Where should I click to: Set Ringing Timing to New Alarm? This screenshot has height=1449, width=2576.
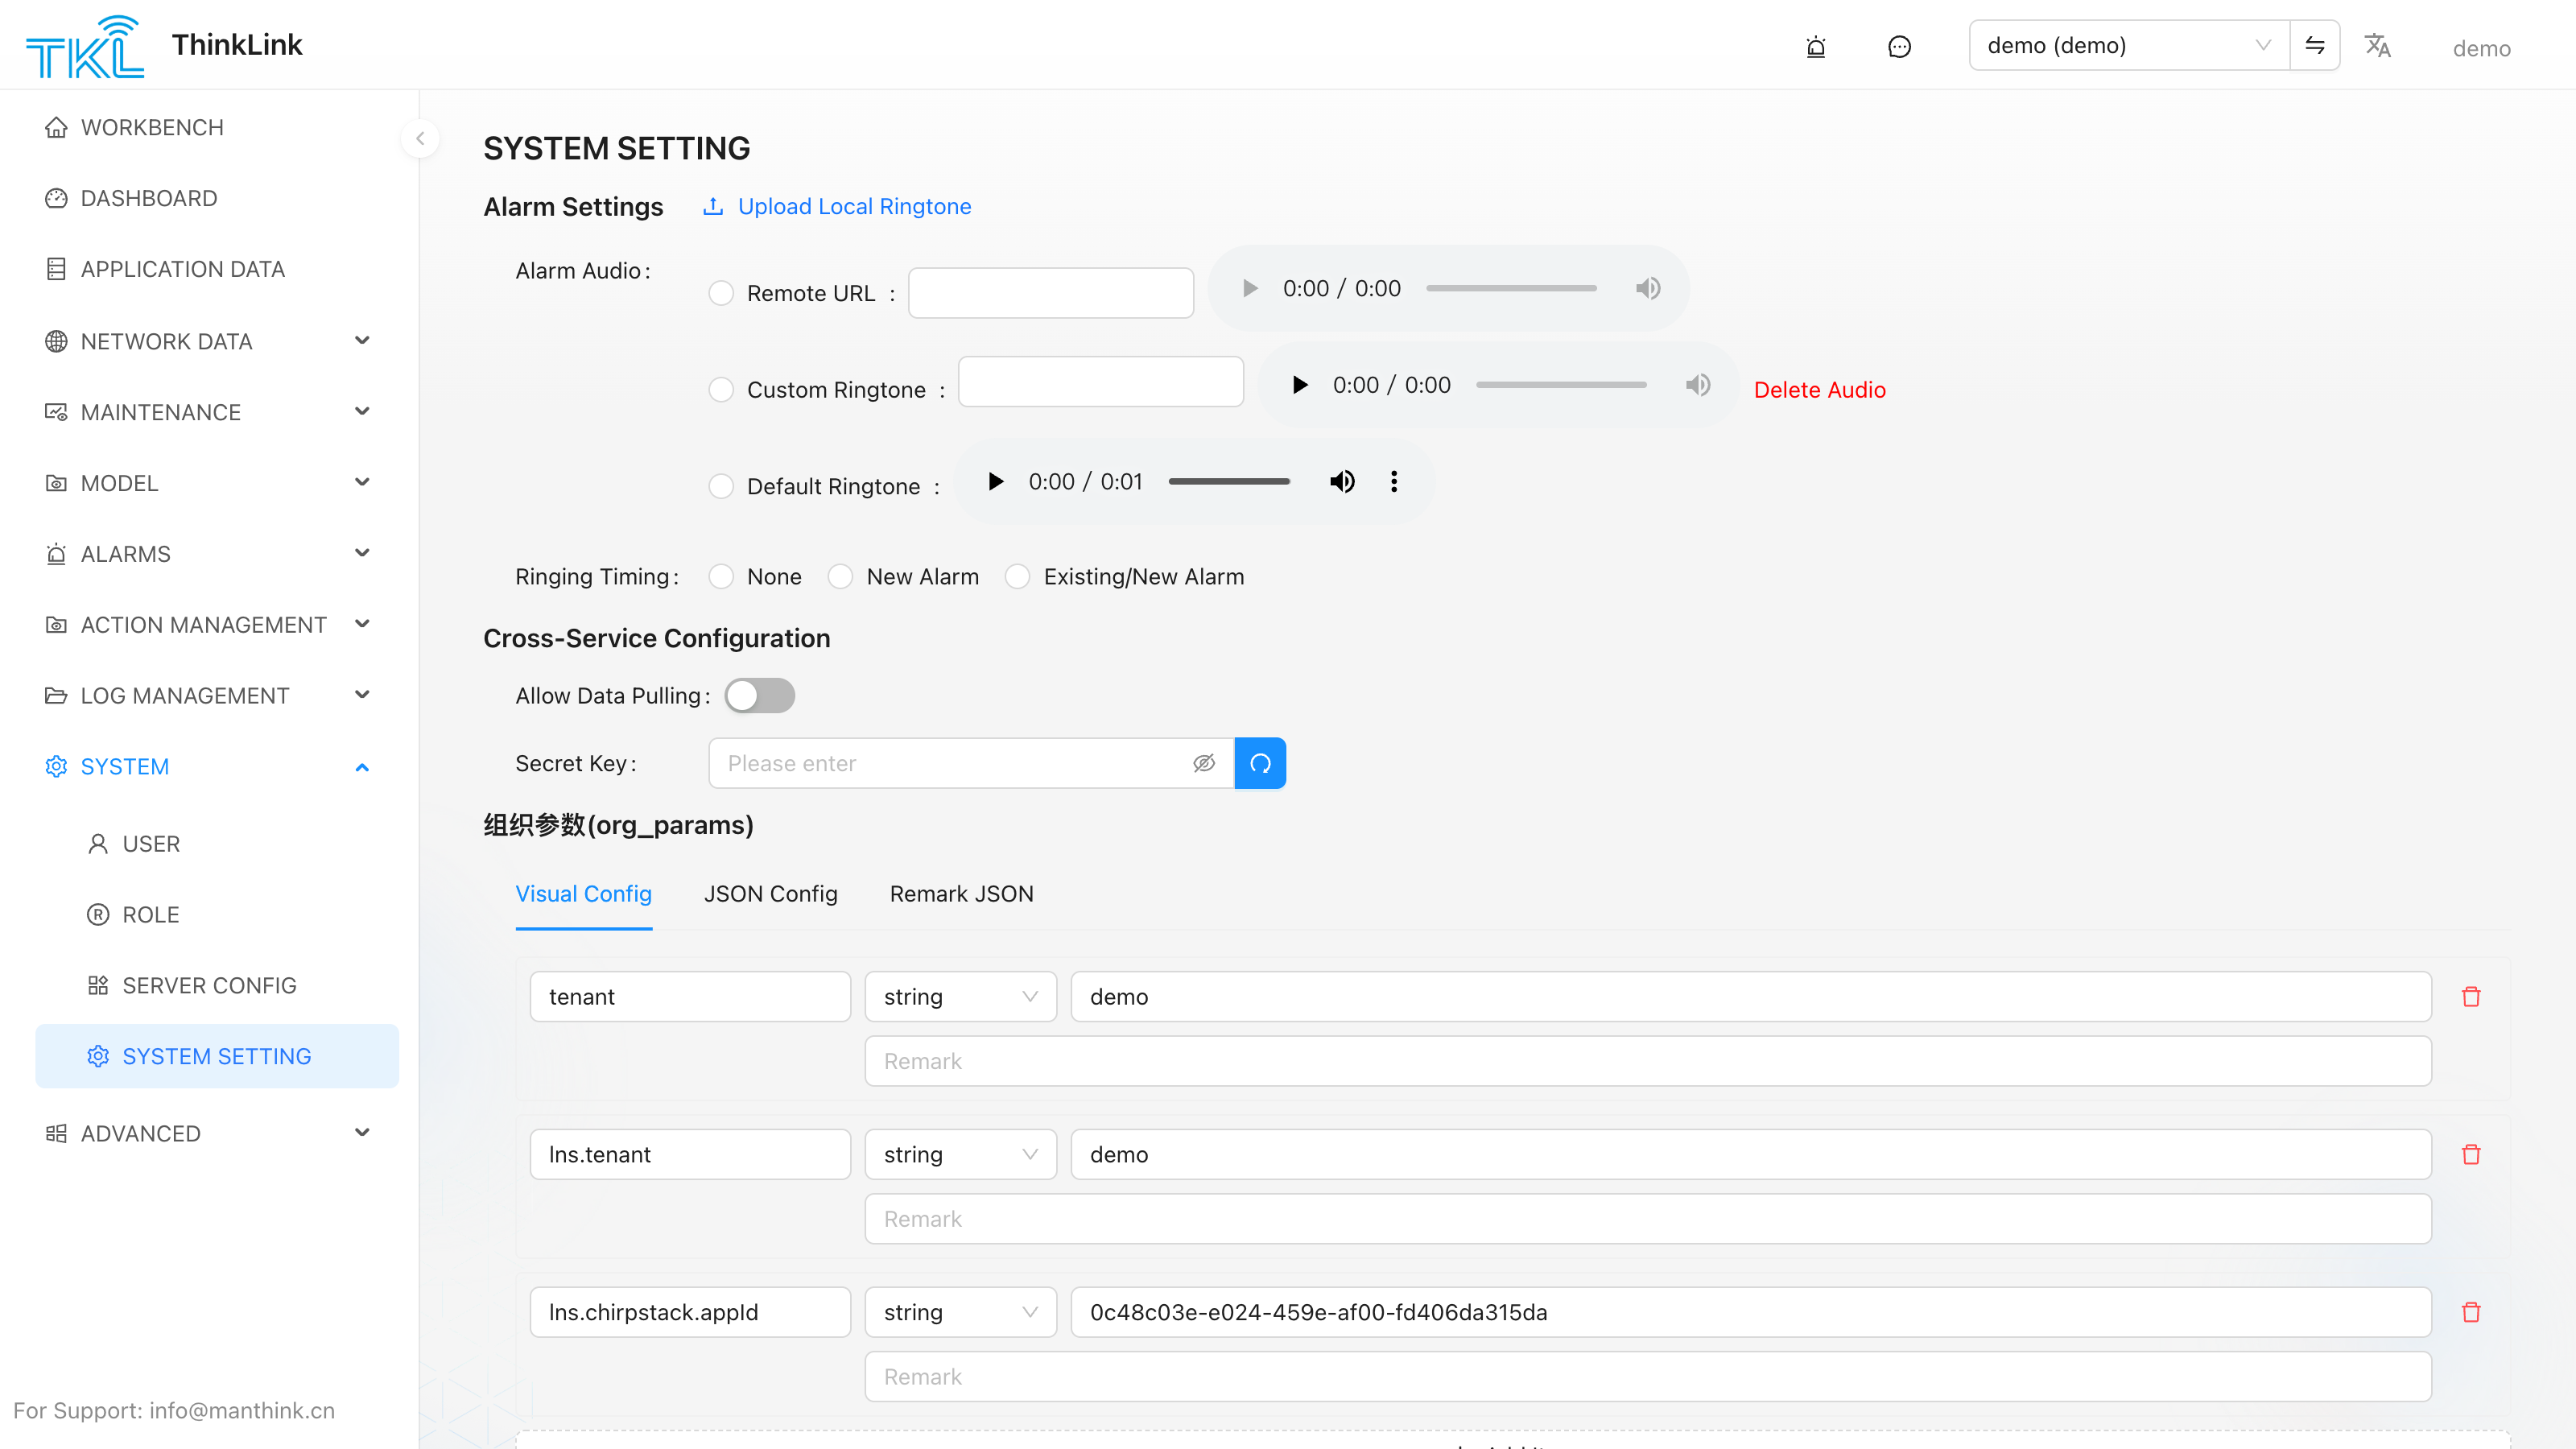840,577
